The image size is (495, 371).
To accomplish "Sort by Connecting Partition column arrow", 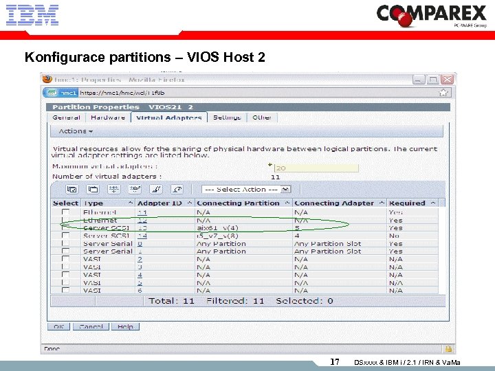I will click(287, 203).
